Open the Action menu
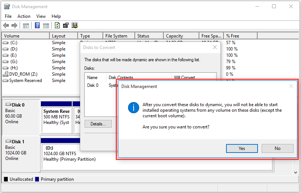301x193 pixels. pos(24,16)
